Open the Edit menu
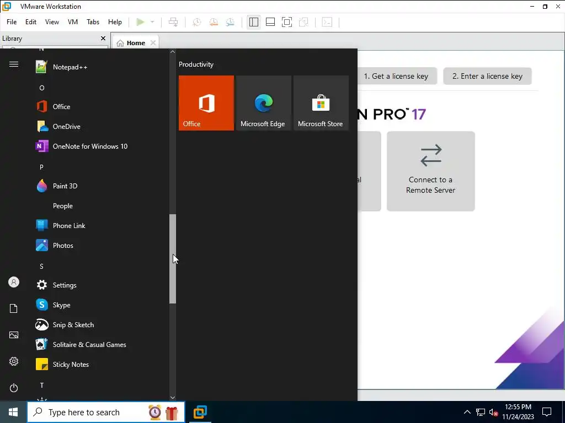The image size is (565, 423). tap(31, 22)
